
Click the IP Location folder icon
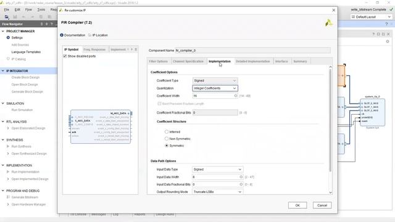(89, 35)
